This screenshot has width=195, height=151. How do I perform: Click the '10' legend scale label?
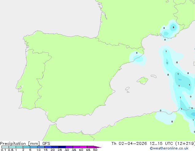click(38, 150)
